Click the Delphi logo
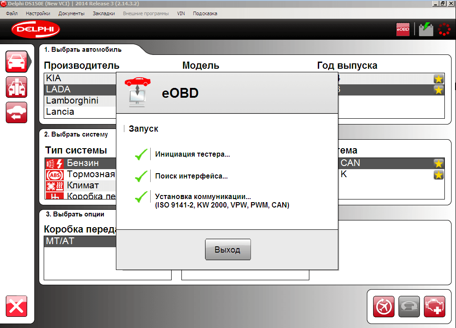This screenshot has width=456, height=328. (x=36, y=29)
